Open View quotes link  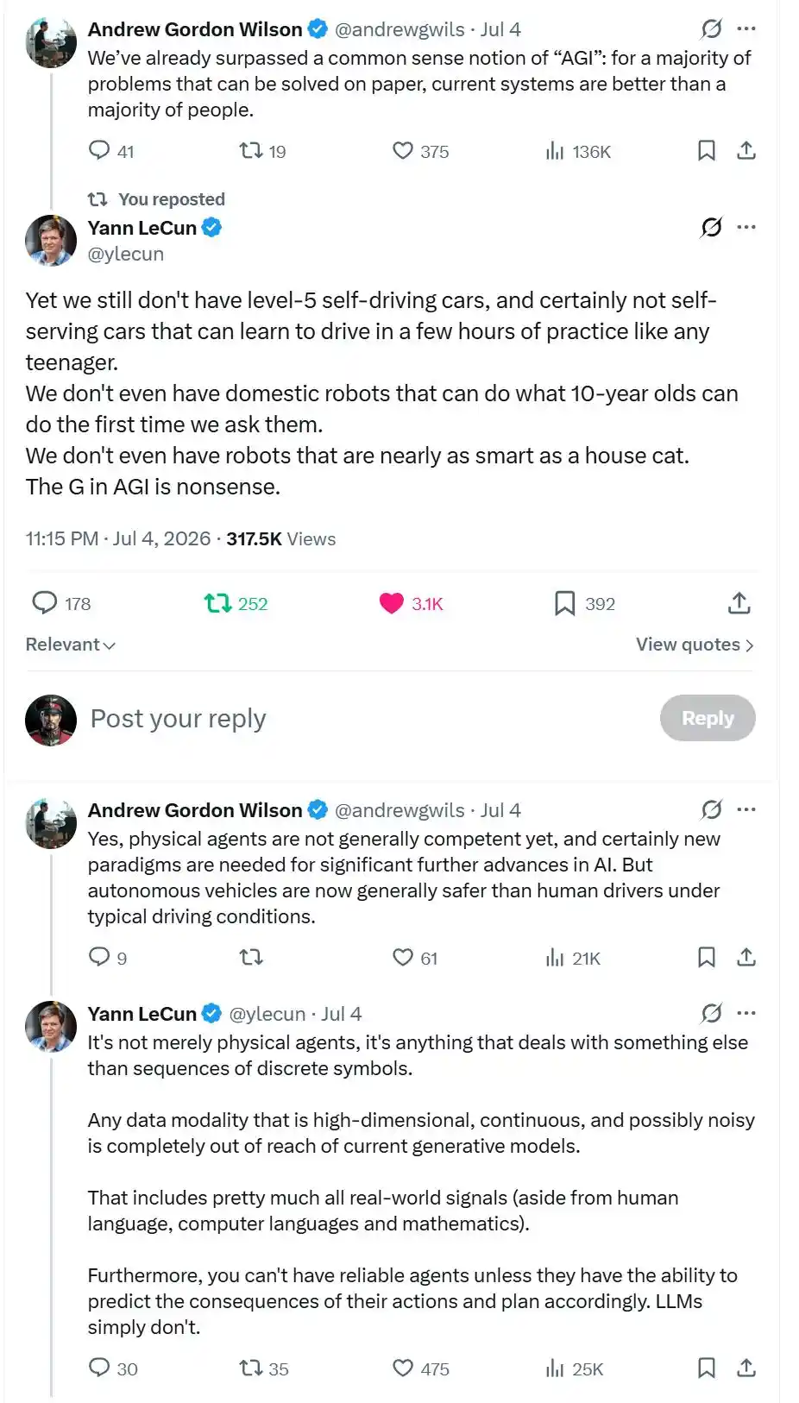(695, 645)
